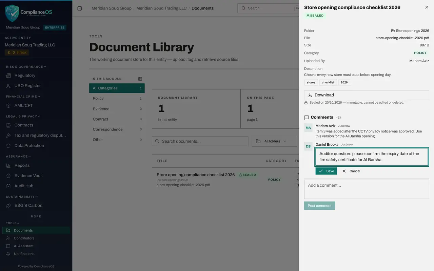Click the POLICY category badge in details panel
Image resolution: width=434 pixels, height=271 pixels.
(x=420, y=53)
